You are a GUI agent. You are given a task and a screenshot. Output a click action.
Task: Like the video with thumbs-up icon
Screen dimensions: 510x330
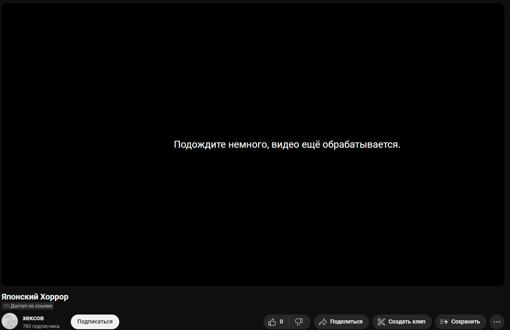272,322
